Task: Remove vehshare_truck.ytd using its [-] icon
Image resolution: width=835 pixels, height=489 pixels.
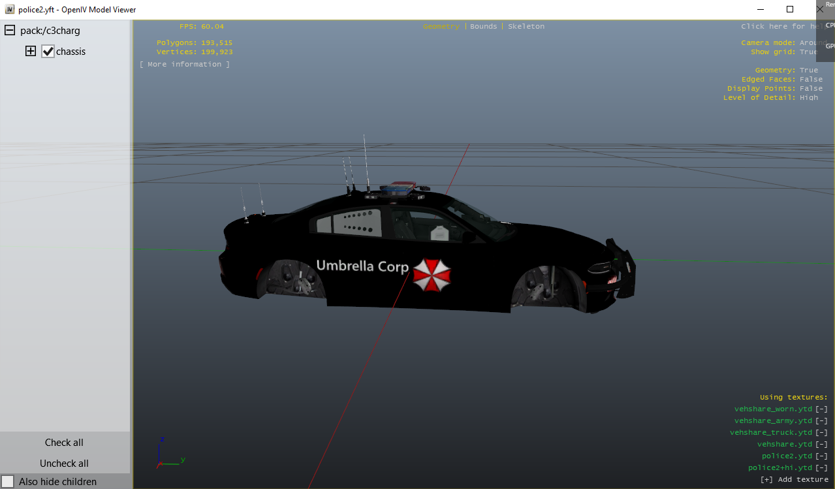Action: coord(821,433)
